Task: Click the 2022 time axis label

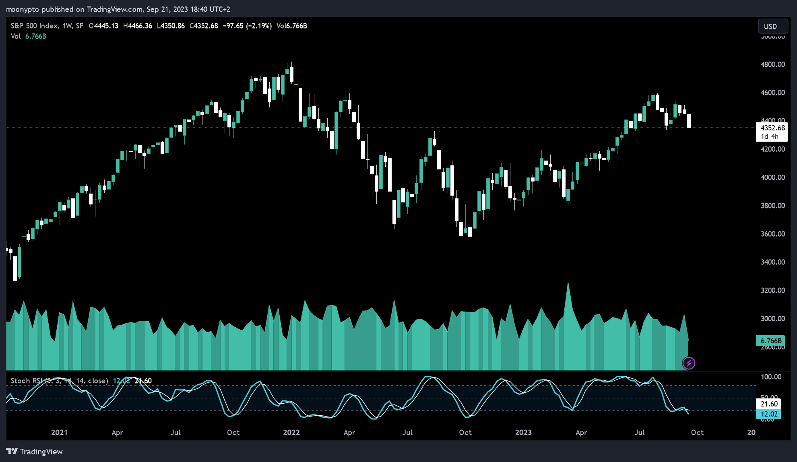Action: (x=291, y=433)
